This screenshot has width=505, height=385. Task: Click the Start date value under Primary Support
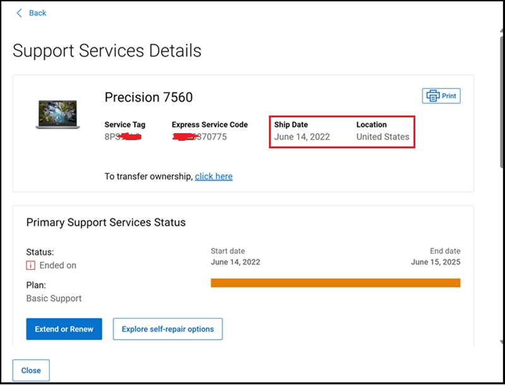click(235, 262)
